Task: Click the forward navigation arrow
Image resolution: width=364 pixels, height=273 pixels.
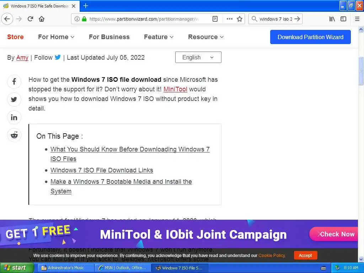Action: pos(19,19)
